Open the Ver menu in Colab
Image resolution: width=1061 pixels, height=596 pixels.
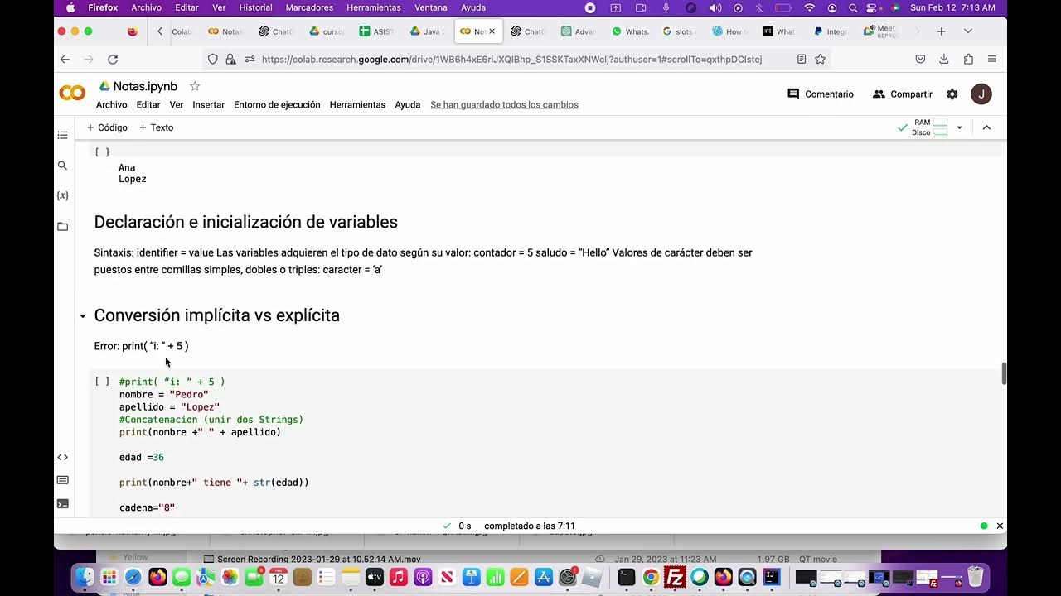[x=177, y=105]
